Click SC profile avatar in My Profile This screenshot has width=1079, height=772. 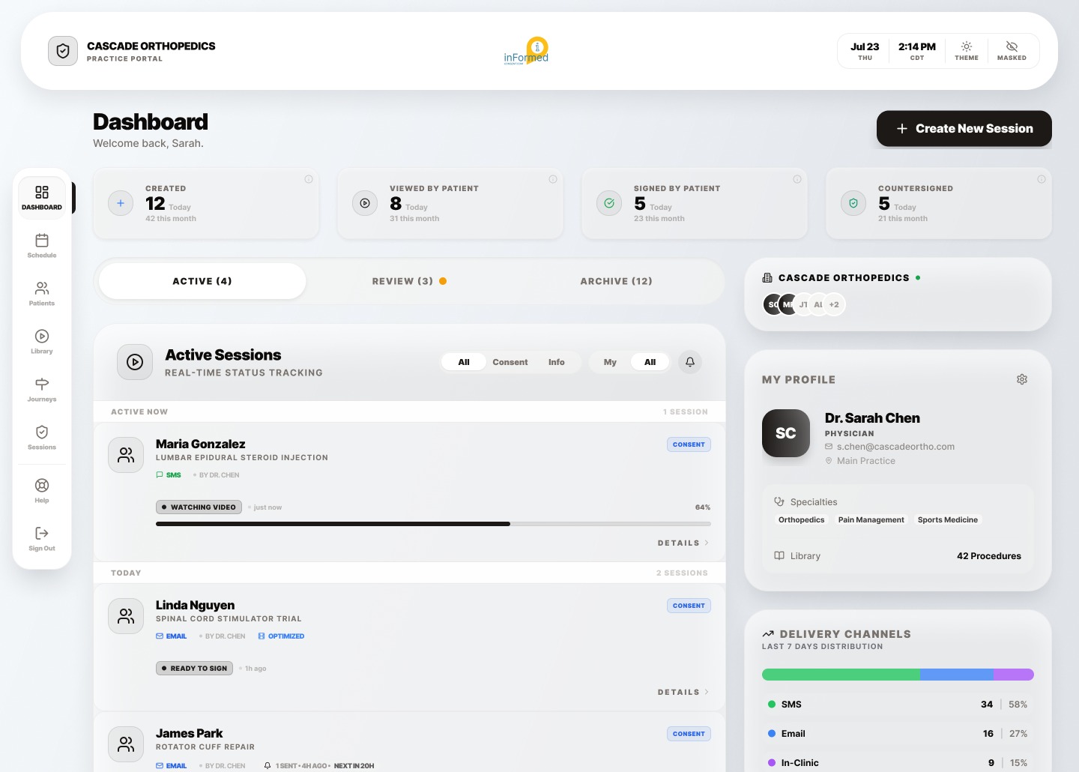tap(786, 433)
